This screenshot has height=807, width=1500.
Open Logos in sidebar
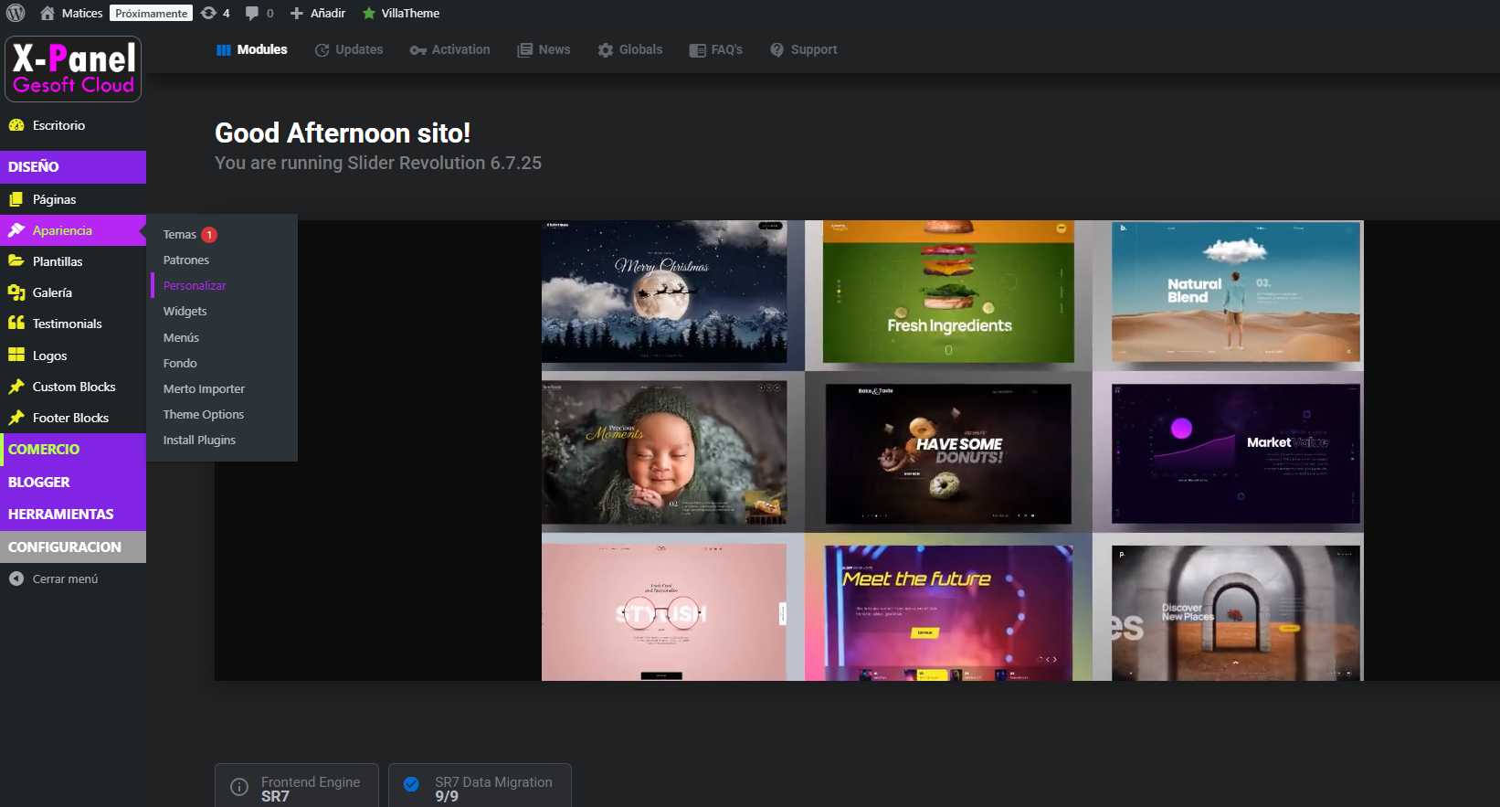point(73,356)
